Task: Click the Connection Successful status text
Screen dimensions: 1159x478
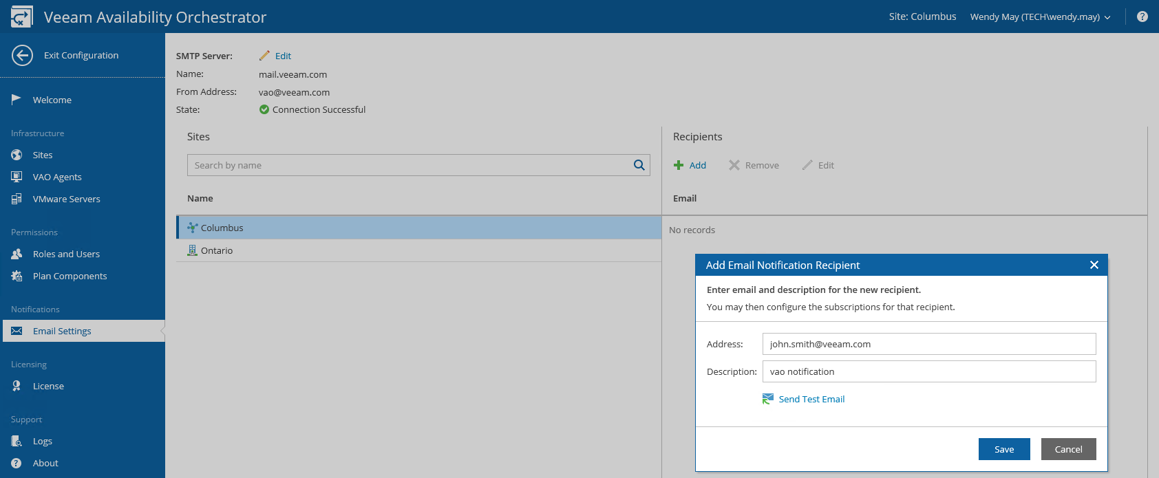Action: click(319, 109)
